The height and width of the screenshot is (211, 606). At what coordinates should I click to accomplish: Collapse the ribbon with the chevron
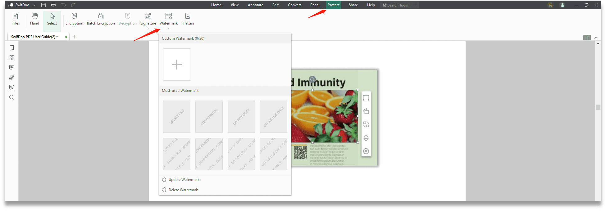point(596,38)
